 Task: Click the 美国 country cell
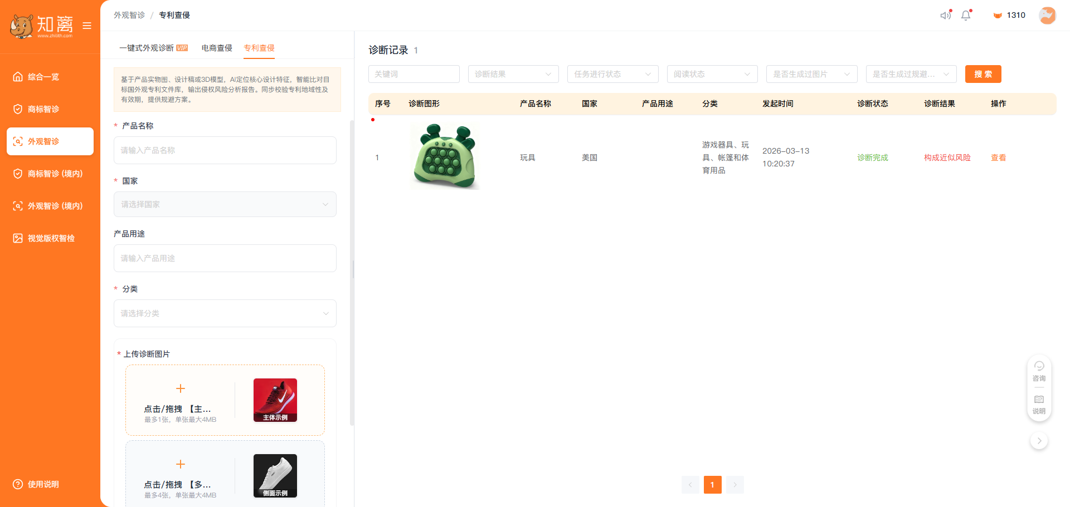pyautogui.click(x=590, y=157)
